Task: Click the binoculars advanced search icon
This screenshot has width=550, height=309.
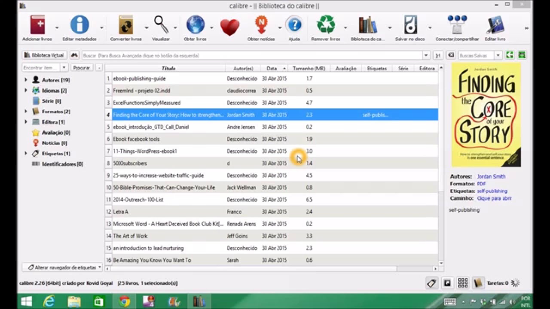Action: (x=75, y=55)
